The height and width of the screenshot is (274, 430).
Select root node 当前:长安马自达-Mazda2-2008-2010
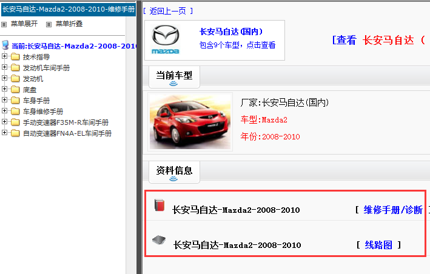(74, 46)
